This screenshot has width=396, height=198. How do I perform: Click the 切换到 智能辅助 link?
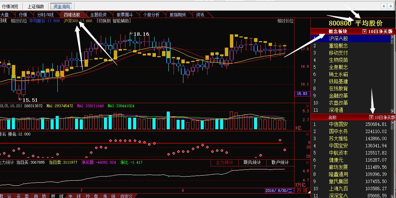click(x=113, y=21)
